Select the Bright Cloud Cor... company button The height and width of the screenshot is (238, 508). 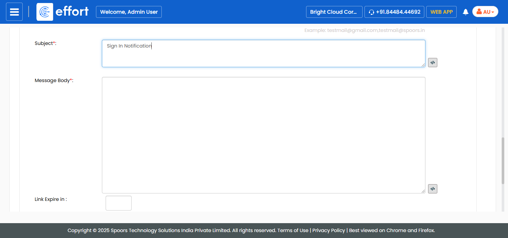[334, 12]
